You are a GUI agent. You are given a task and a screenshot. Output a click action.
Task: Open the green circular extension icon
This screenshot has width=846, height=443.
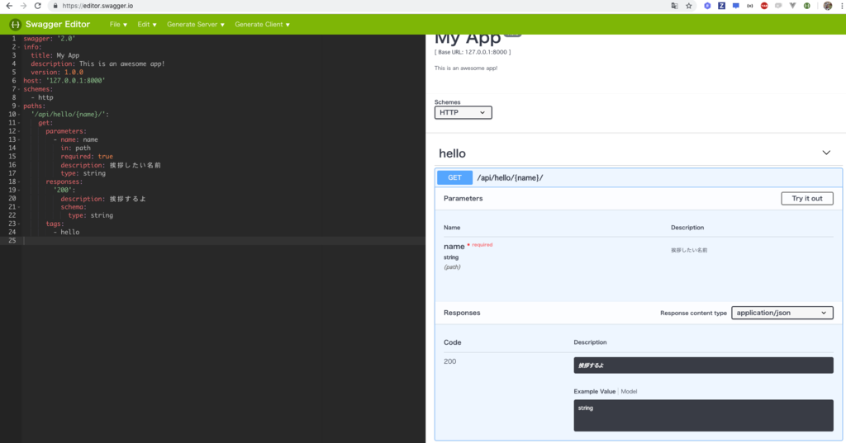[x=806, y=6]
